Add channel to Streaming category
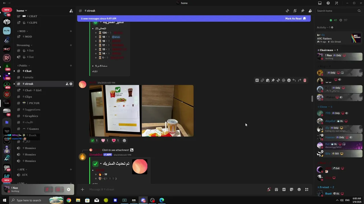 (71, 45)
